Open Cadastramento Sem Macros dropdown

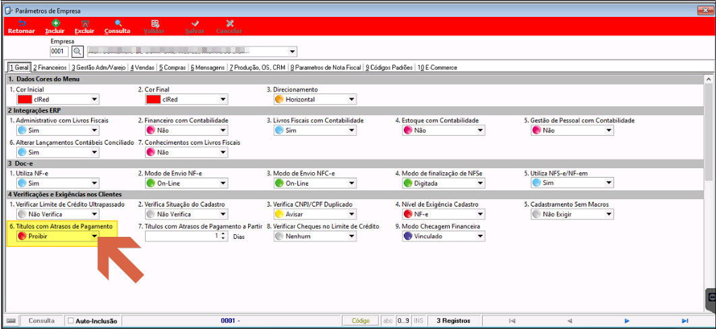[609, 214]
